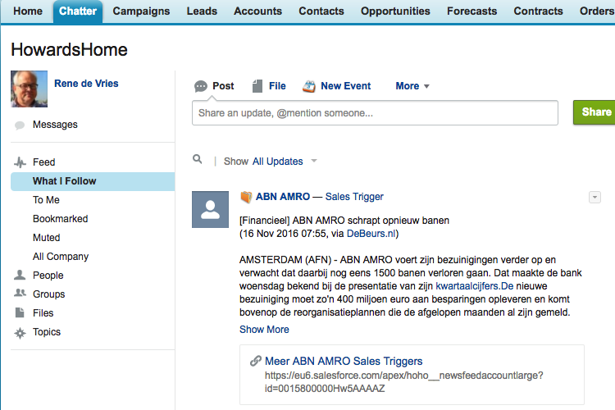
Task: Open the Forecasts tab
Action: click(x=471, y=11)
